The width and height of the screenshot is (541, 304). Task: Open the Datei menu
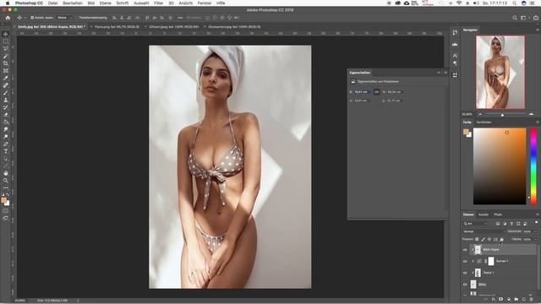(x=52, y=3)
